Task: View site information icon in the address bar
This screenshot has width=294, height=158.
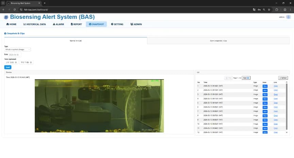Action: click(x=21, y=10)
